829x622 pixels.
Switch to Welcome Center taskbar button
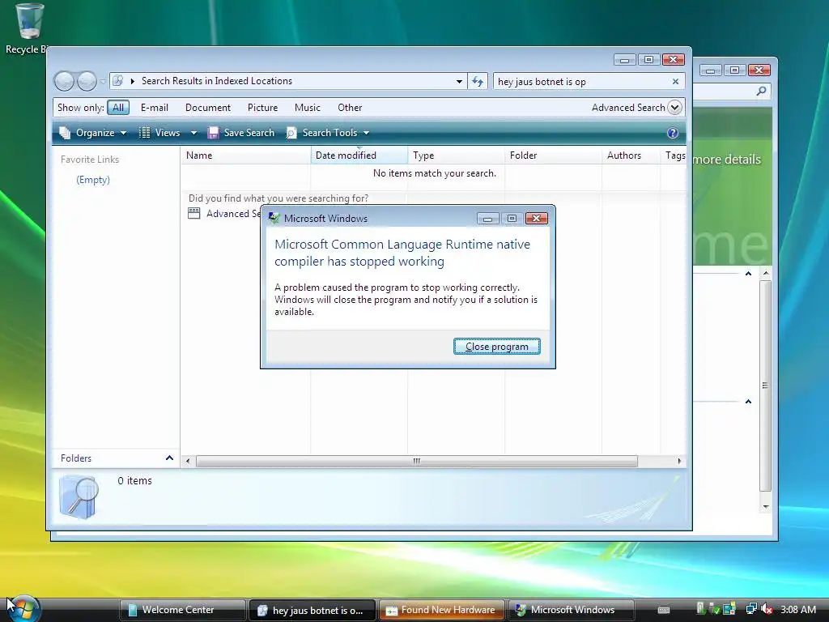182,610
